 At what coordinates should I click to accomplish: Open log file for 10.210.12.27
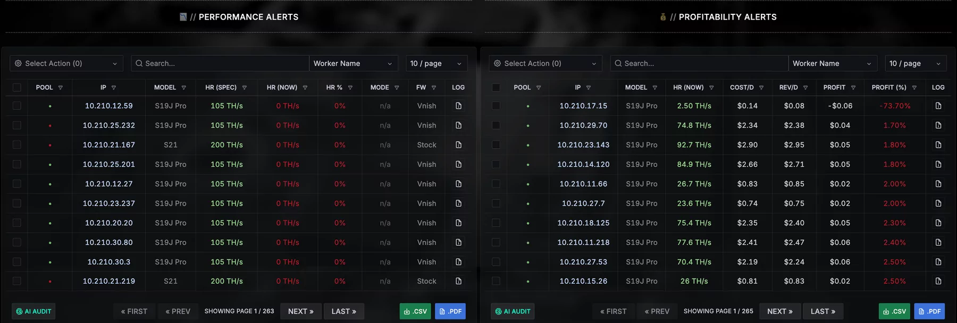coord(458,184)
